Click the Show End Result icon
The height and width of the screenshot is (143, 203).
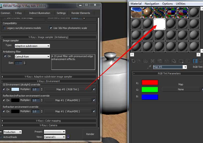pos(195,61)
